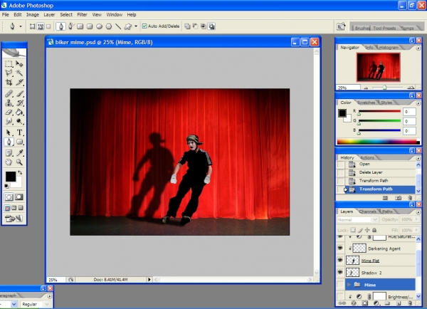Select the Shape tool in toolbox
The width and height of the screenshot is (427, 309).
pos(19,142)
